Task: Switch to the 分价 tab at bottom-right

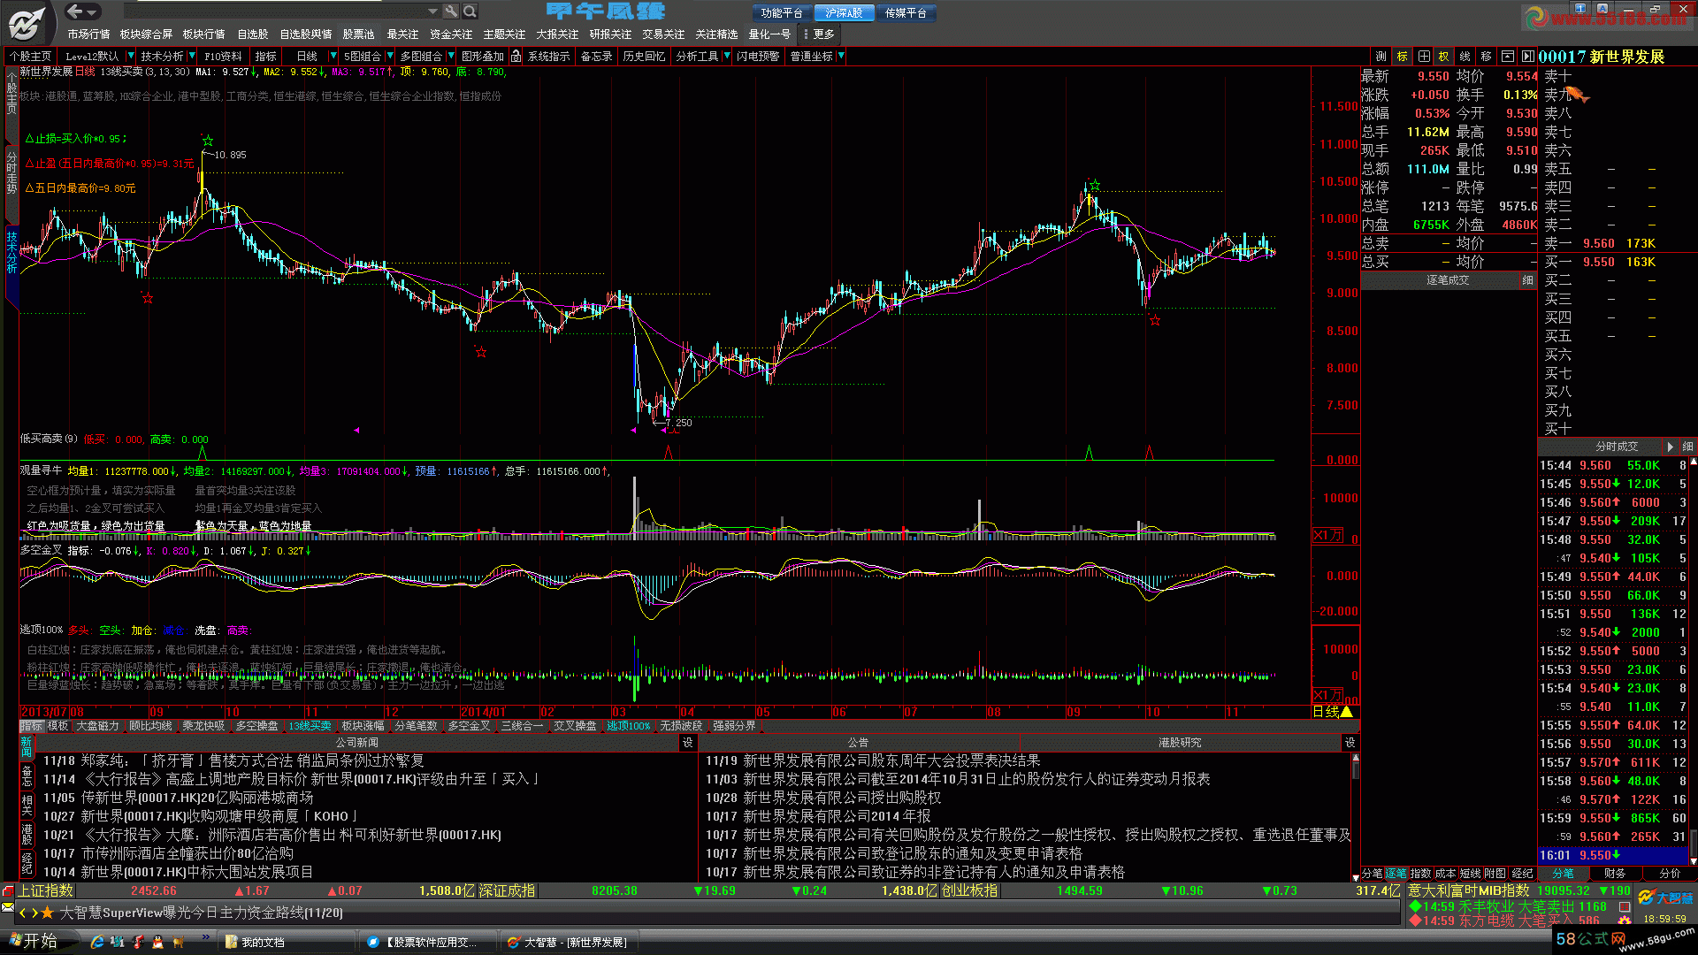Action: pyautogui.click(x=1670, y=874)
